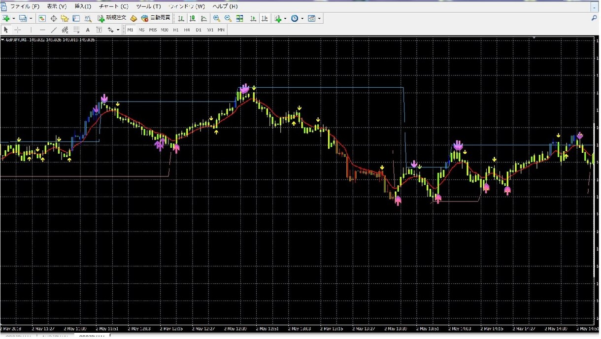Click the '2 May 11:51' time label
Image resolution: width=601 pixels, height=339 pixels.
106,329
